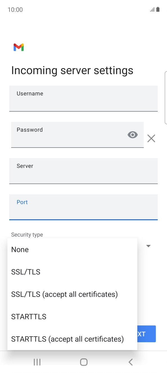Tap the Port input field
Screen dimensions: 167x373
click(83, 207)
